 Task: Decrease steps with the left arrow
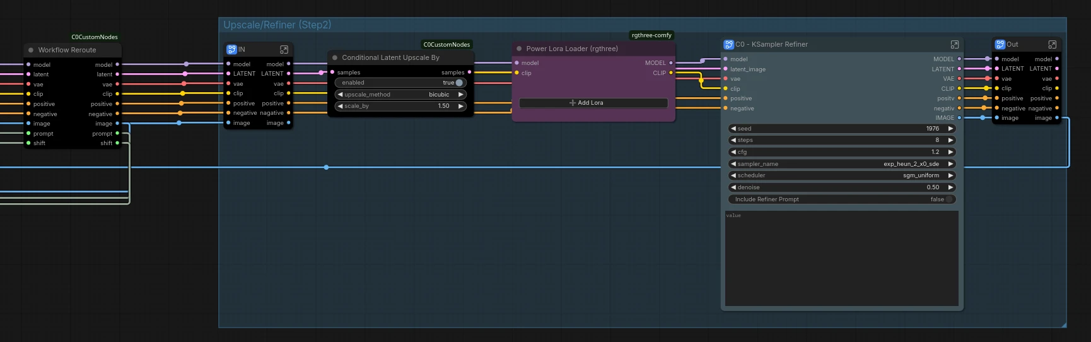pos(733,140)
